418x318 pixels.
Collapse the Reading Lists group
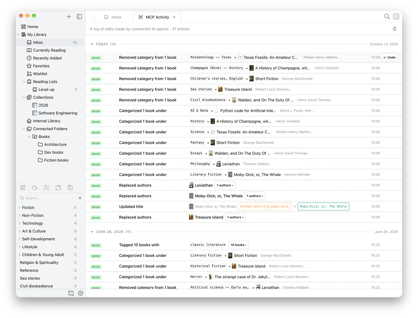pyautogui.click(x=24, y=82)
